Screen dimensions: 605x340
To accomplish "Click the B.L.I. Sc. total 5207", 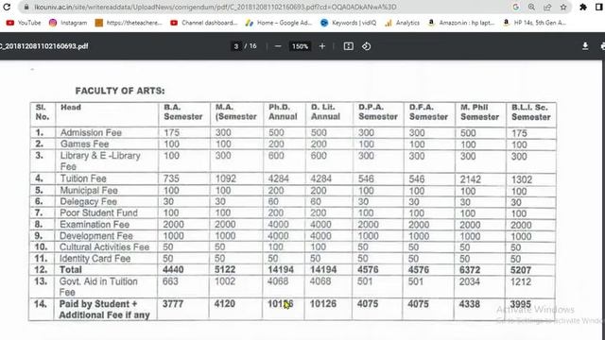I will (x=521, y=270).
